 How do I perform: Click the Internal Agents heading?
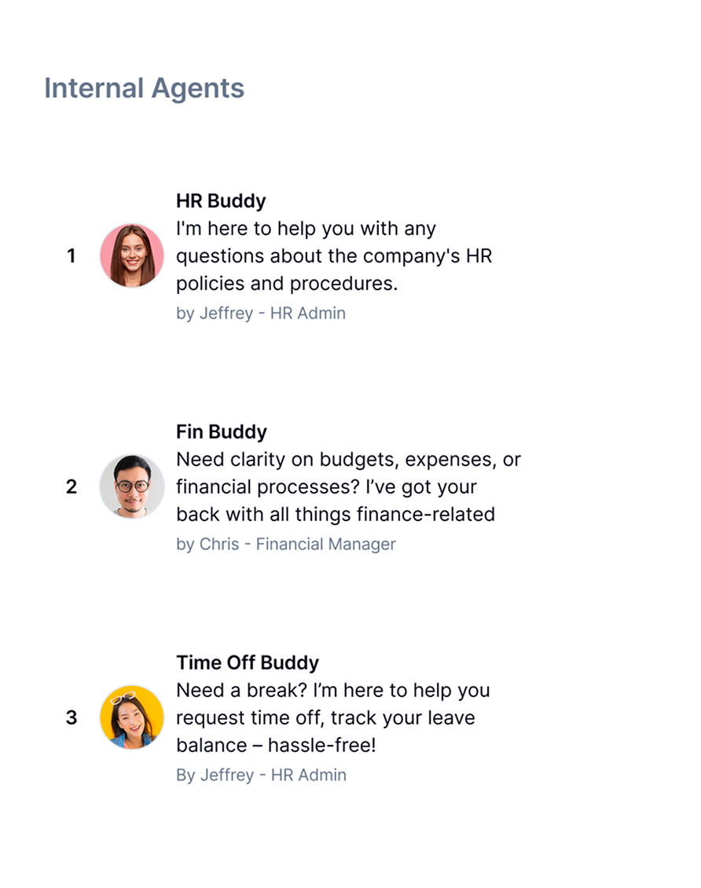coord(145,88)
